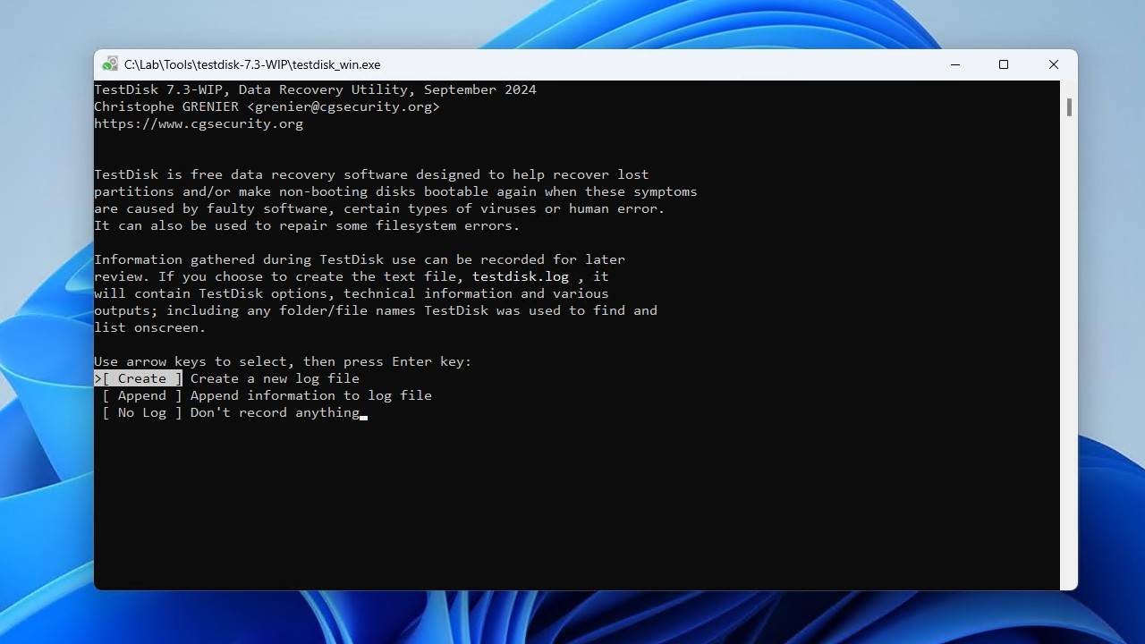
Task: Minimize the testdisk_win.exe window
Action: pyautogui.click(x=955, y=64)
